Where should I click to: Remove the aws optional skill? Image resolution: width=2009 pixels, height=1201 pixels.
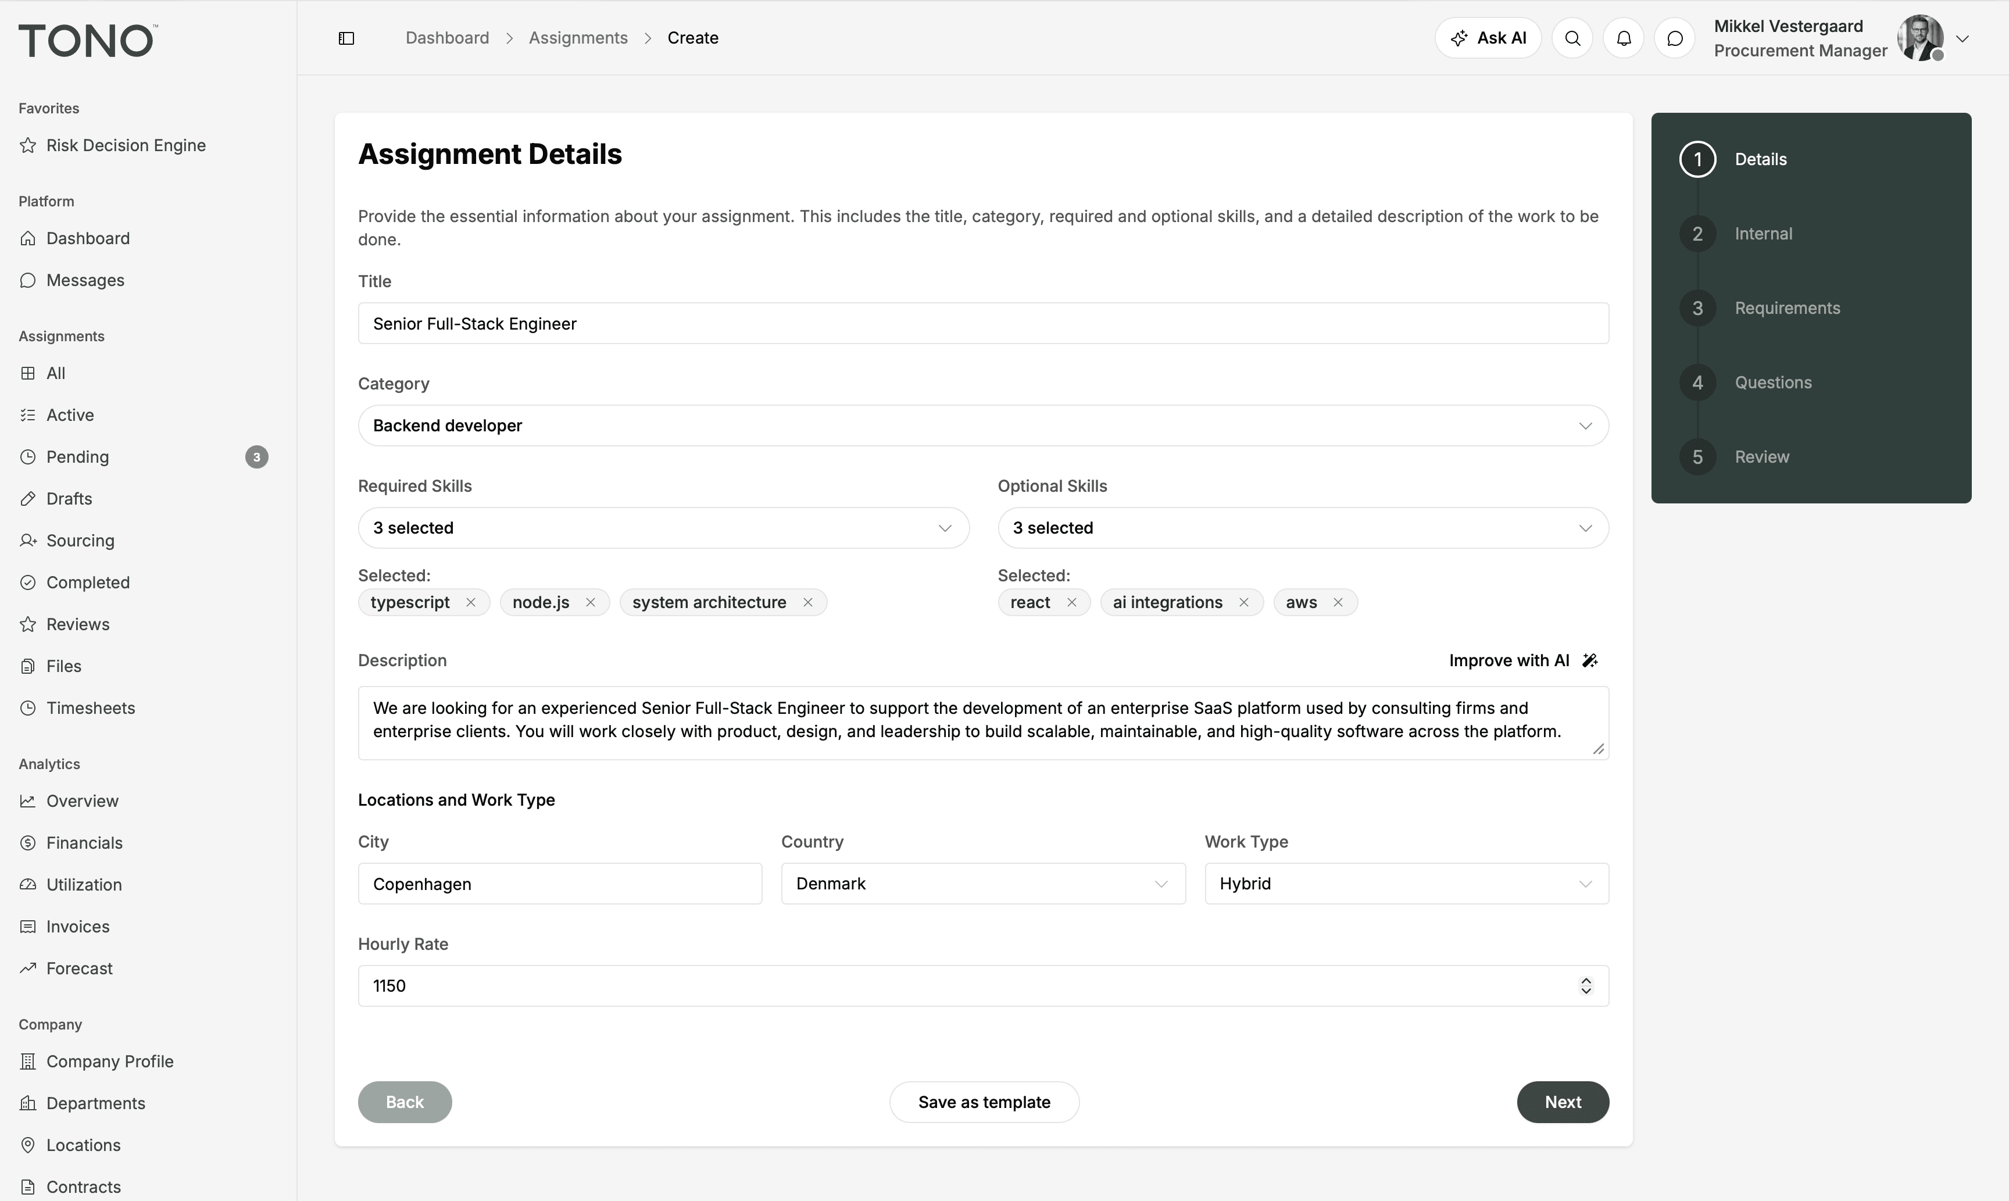[x=1338, y=602]
